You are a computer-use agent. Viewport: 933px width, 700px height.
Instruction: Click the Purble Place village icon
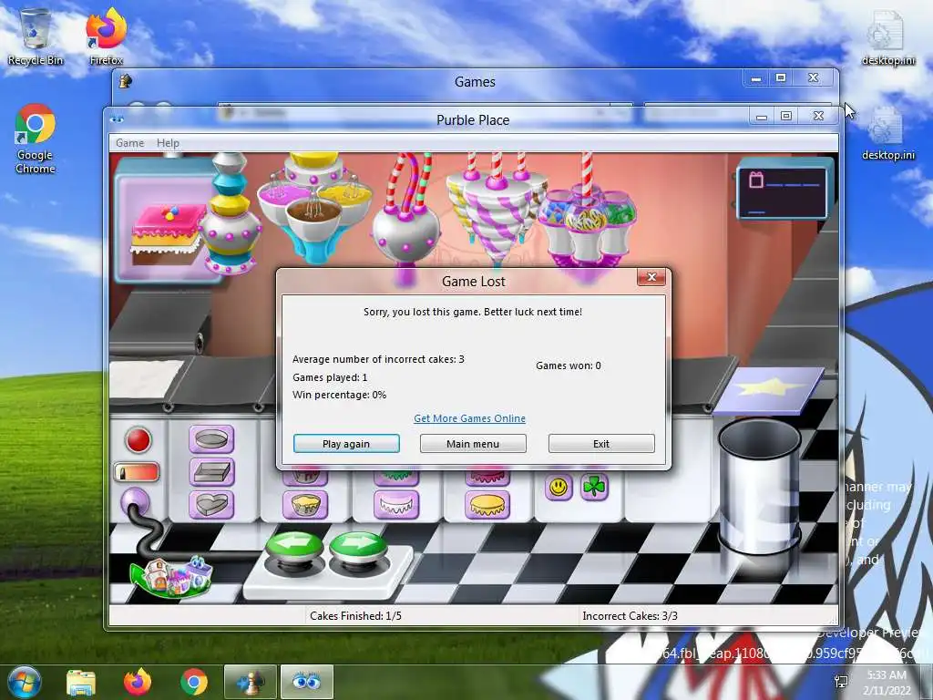click(x=172, y=576)
